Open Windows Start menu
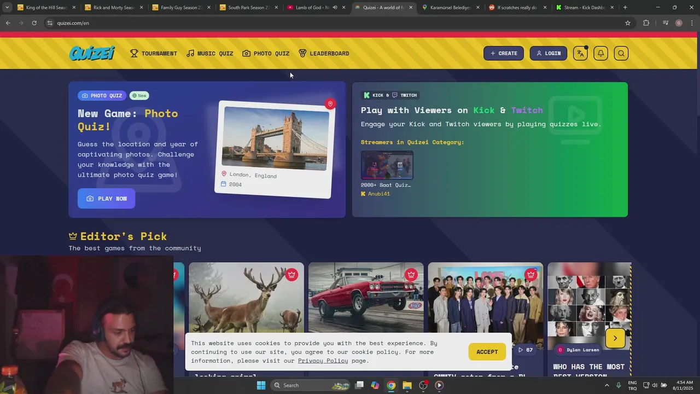 coord(261,385)
